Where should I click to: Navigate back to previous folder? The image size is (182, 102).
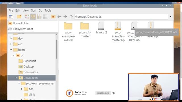pyautogui.click(x=59, y=16)
